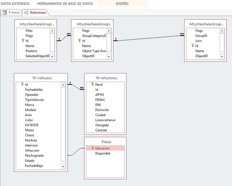
Task: Switch to the DISEÑO ribbon tab
Action: [122, 3]
